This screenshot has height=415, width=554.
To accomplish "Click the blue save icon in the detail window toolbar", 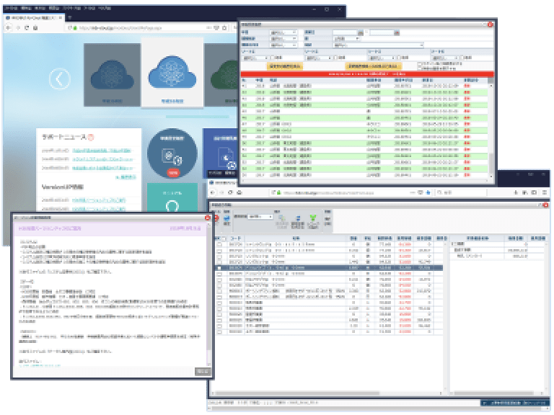I will click(227, 220).
